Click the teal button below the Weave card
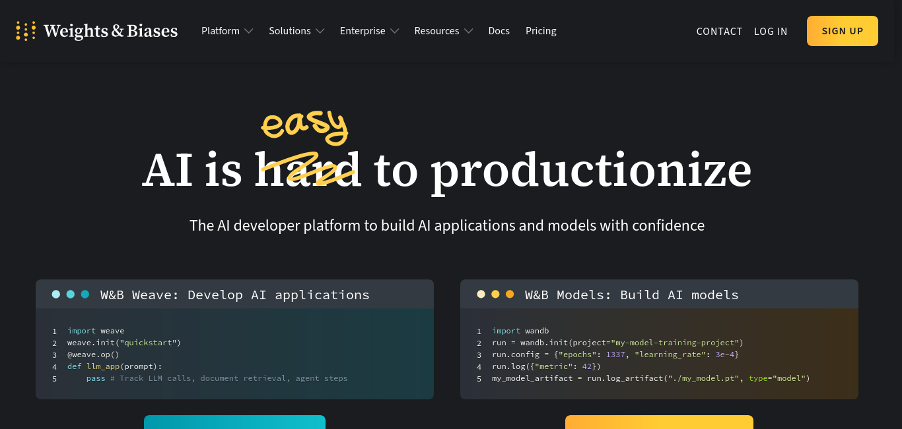The image size is (902, 429). (234, 422)
